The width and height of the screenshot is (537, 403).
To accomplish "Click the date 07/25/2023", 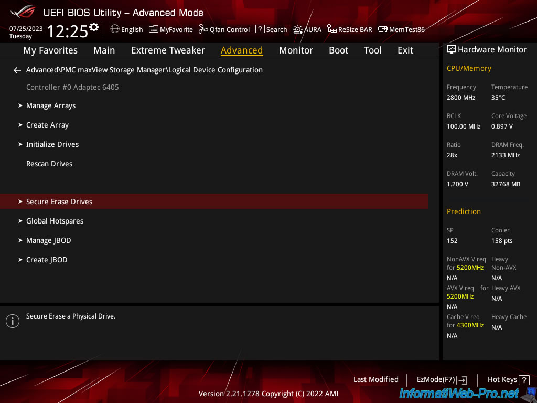I will pos(26,29).
